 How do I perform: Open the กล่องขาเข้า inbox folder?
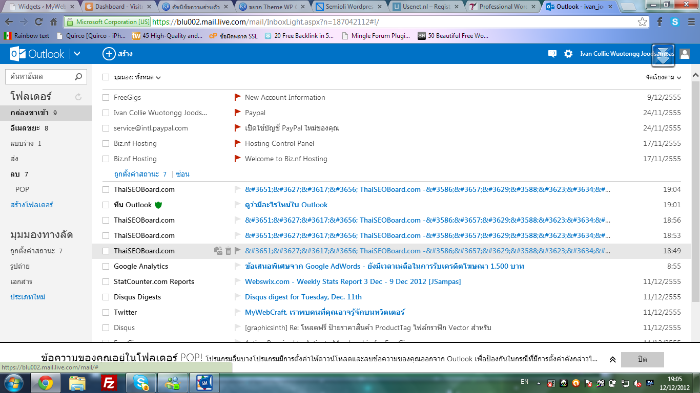[46, 113]
